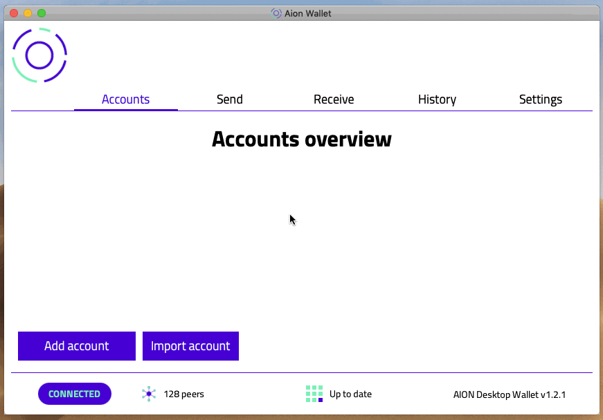
Task: Open the Accounts tab
Action: tap(126, 99)
